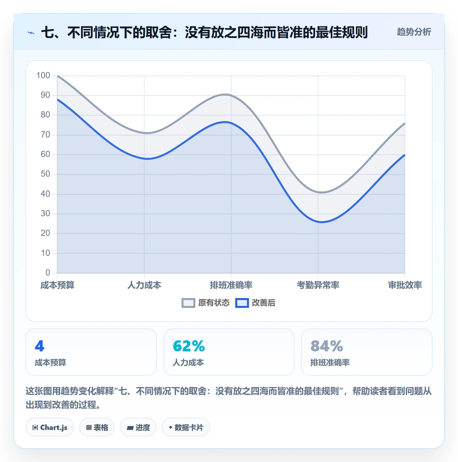Click the 100 value on the y-axis

click(x=43, y=76)
